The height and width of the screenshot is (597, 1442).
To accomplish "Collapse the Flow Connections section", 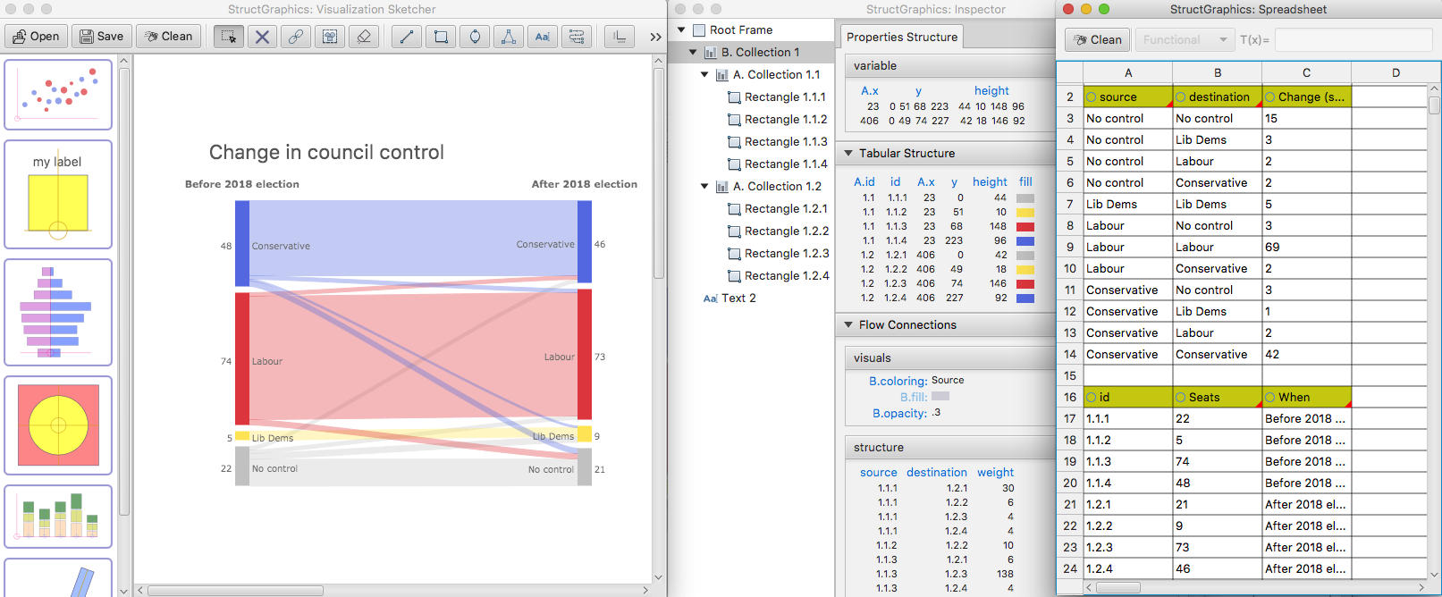I will pyautogui.click(x=848, y=324).
